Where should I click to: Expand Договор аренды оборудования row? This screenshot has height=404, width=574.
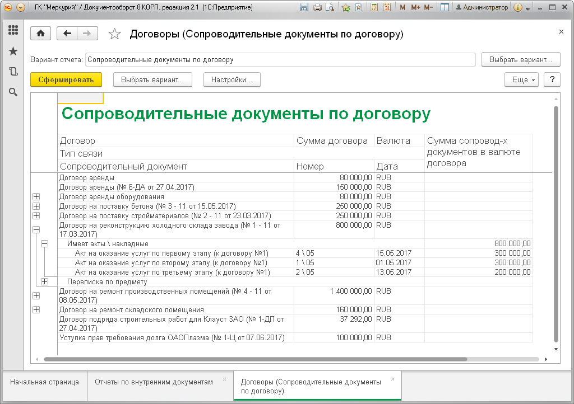[x=36, y=196]
